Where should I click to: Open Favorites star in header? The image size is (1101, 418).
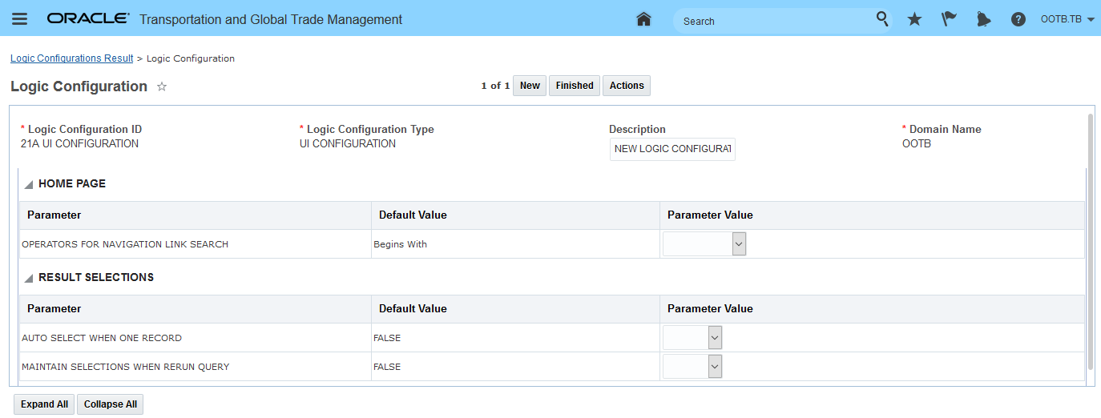914,19
